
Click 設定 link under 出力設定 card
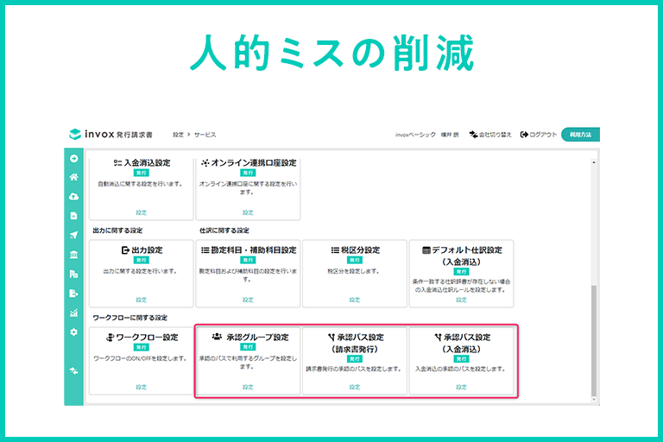point(141,300)
